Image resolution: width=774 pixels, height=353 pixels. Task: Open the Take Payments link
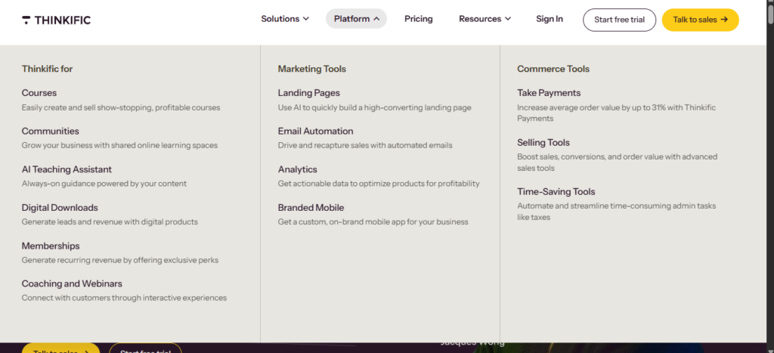549,93
